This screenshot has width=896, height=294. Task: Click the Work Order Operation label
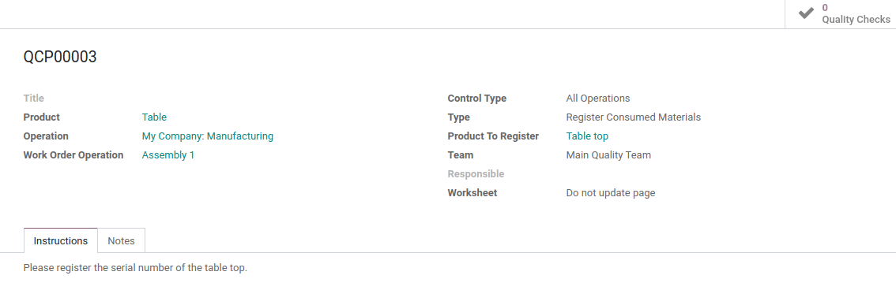[x=73, y=155]
